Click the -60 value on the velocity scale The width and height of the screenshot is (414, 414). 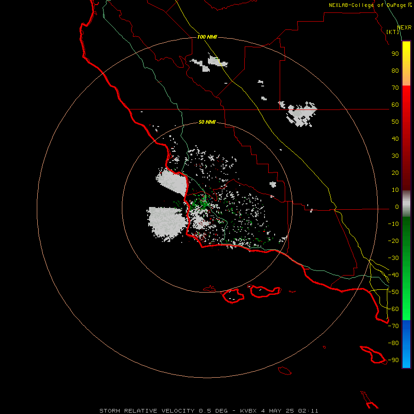coord(393,309)
